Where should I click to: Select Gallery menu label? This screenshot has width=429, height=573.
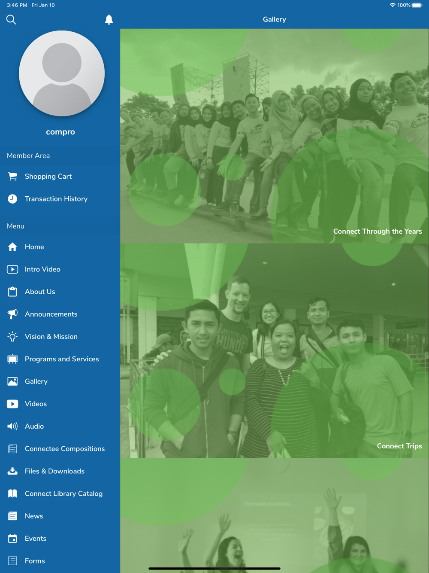point(36,381)
